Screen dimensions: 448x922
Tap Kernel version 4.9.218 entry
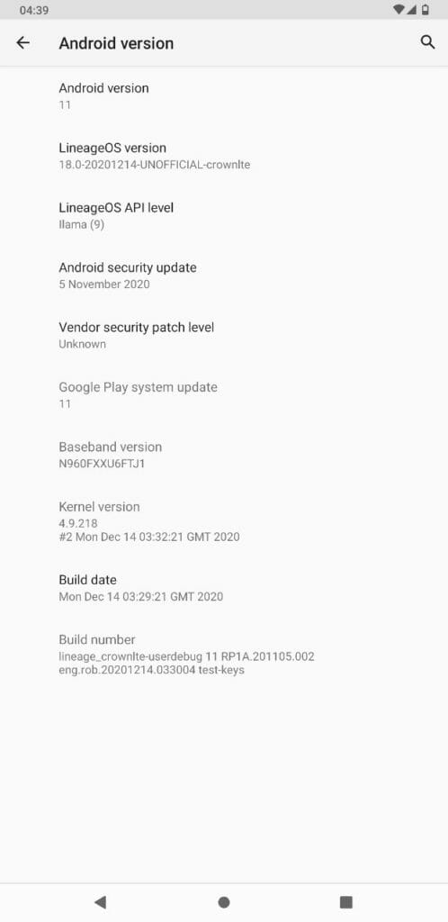224,521
